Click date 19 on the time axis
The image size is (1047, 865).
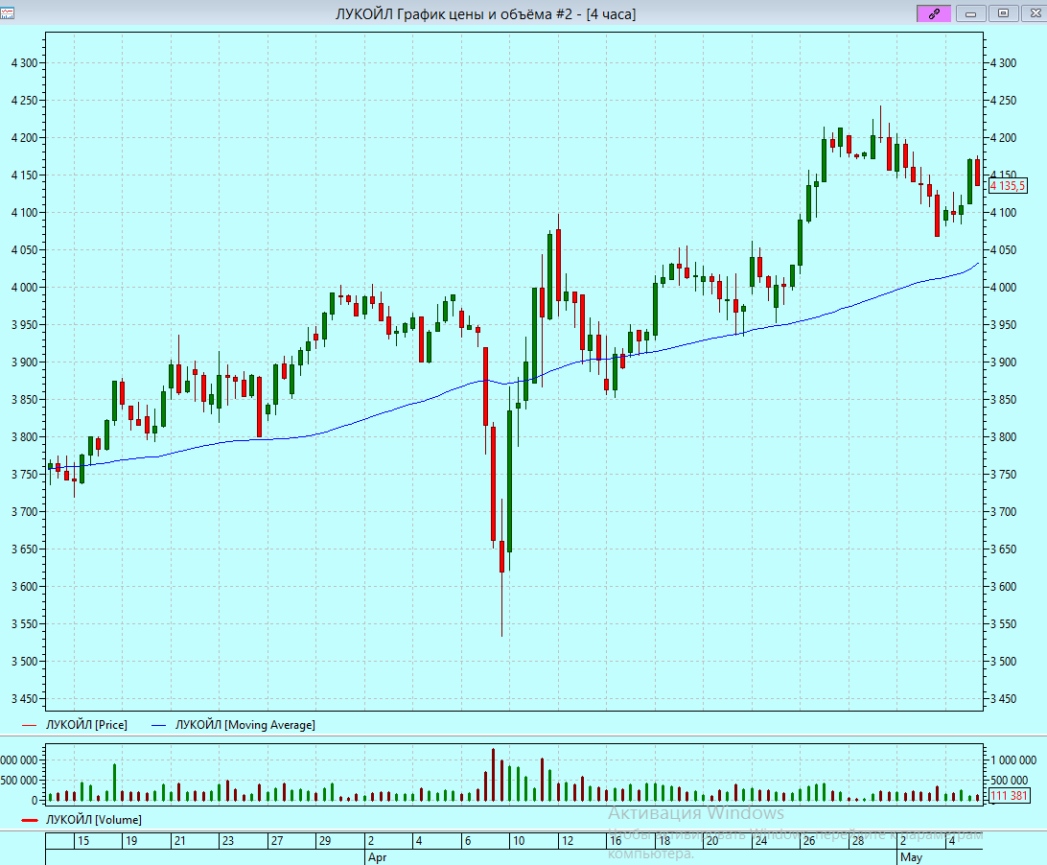coord(131,841)
